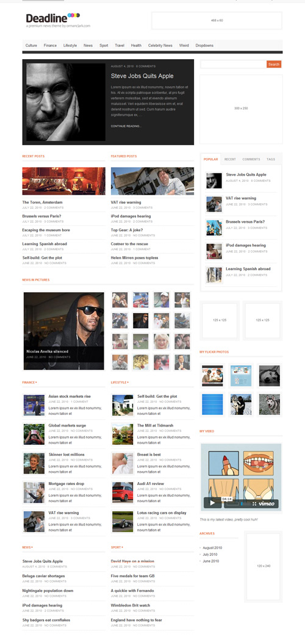The image size is (305, 637).
Task: Switch to the Tags tab
Action: click(270, 159)
